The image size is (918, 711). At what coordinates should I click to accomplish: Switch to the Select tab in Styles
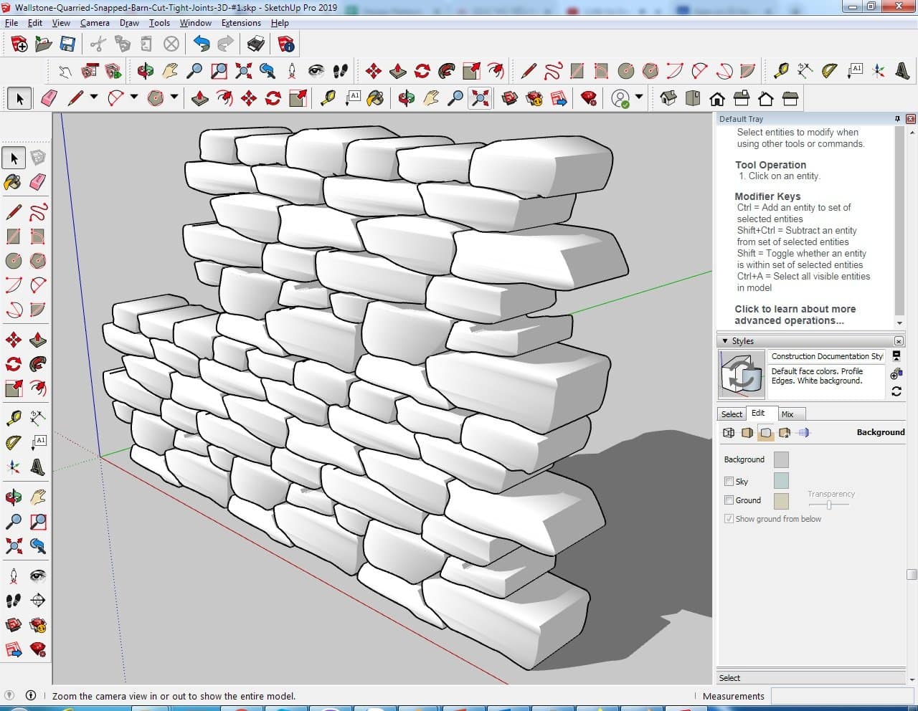click(732, 414)
